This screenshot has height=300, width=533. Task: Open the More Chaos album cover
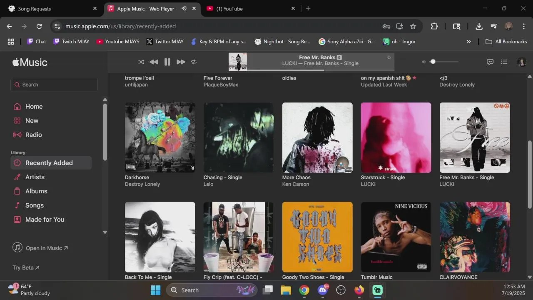point(317,137)
